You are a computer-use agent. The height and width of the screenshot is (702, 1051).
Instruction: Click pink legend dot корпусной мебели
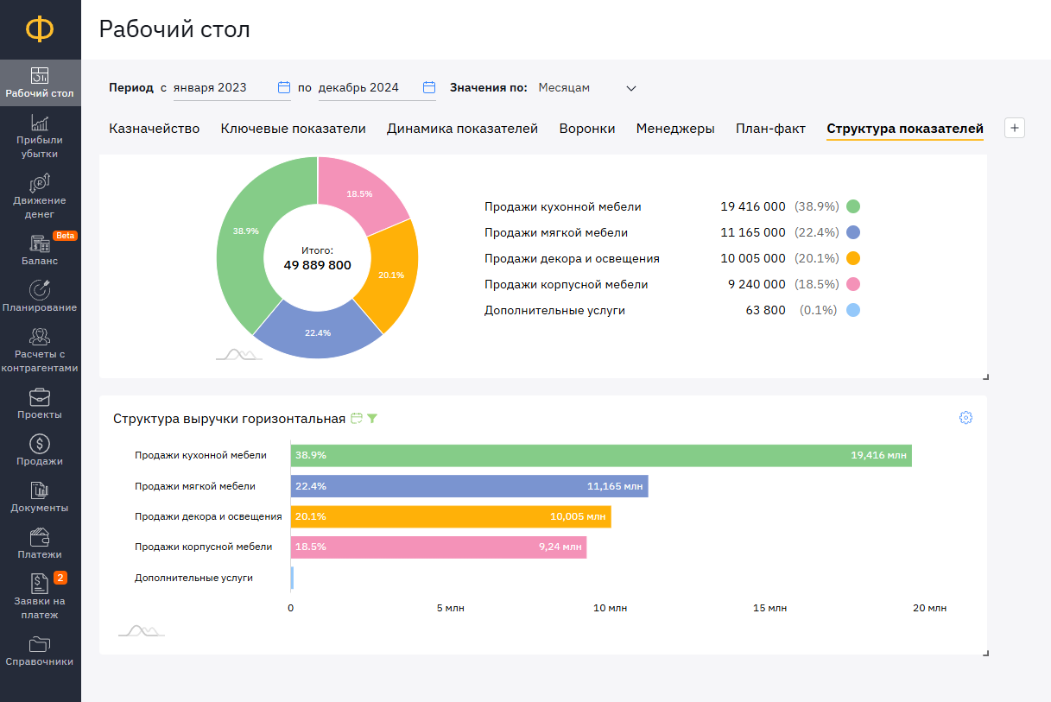coord(853,284)
